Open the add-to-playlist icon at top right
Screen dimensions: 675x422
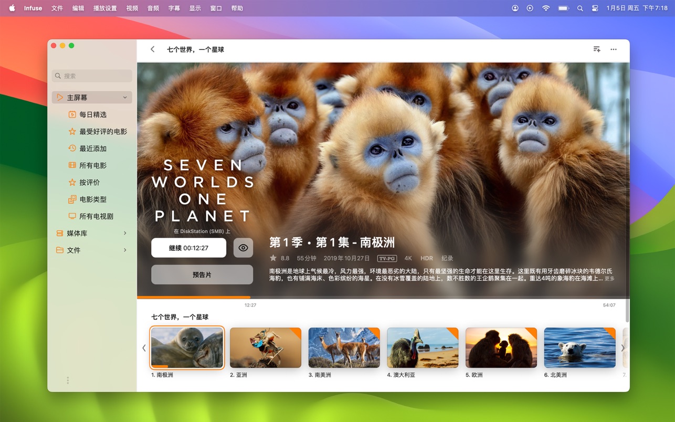tap(597, 49)
